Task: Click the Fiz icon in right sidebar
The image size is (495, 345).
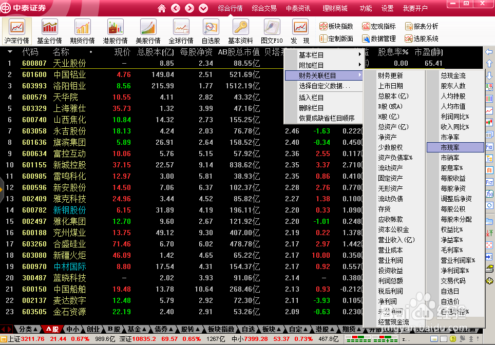Action: (489, 182)
